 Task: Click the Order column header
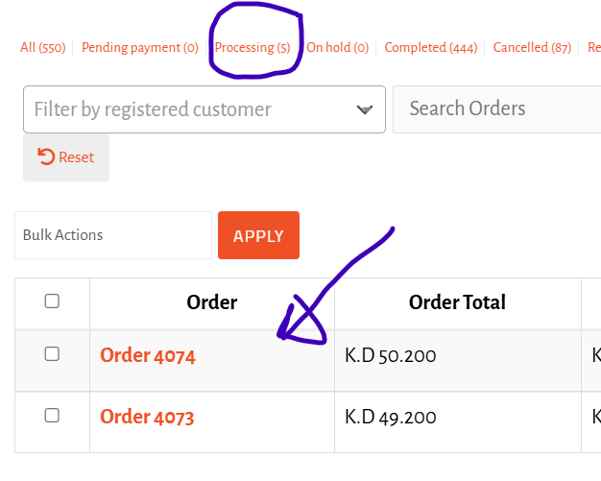point(212,302)
